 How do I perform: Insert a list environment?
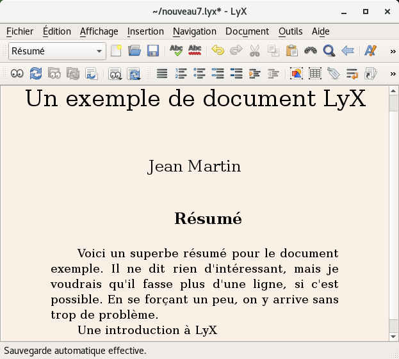coord(218,74)
